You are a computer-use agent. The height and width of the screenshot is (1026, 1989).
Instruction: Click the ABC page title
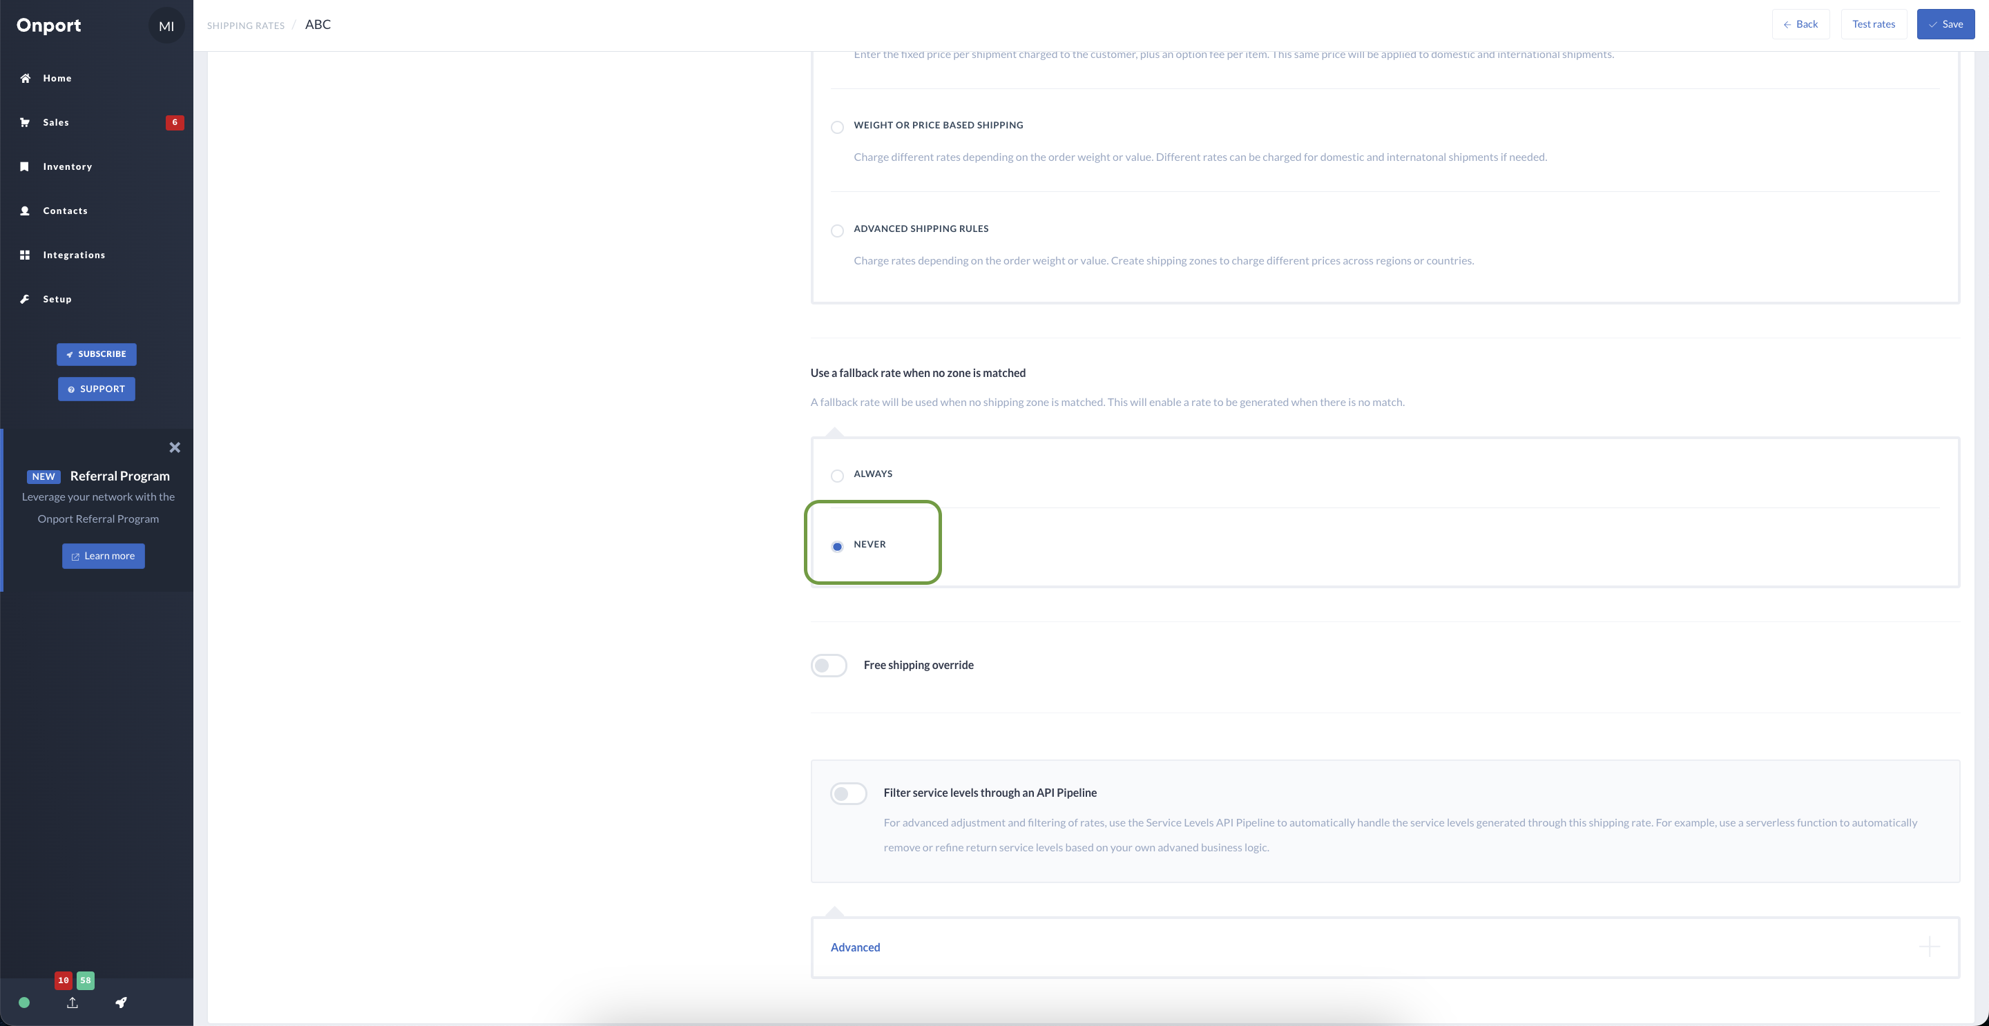[318, 25]
